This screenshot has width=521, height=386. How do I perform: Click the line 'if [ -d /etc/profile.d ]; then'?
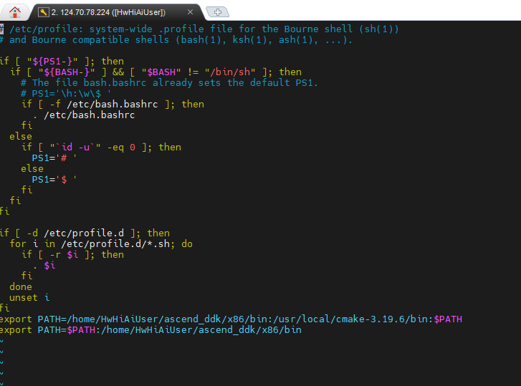pyautogui.click(x=85, y=233)
